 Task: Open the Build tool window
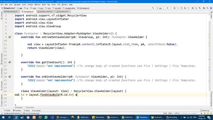[27, 110]
